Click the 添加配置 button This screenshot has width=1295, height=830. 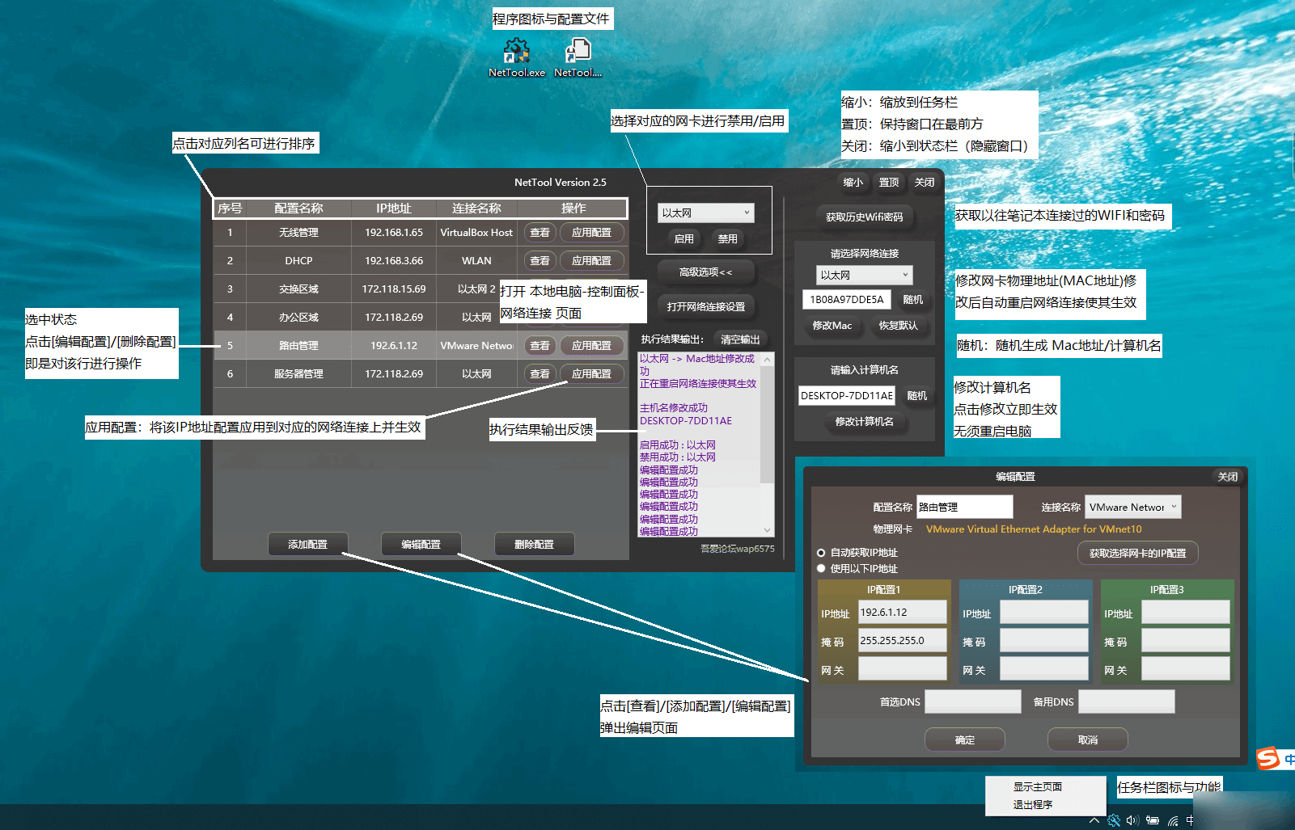coord(308,545)
